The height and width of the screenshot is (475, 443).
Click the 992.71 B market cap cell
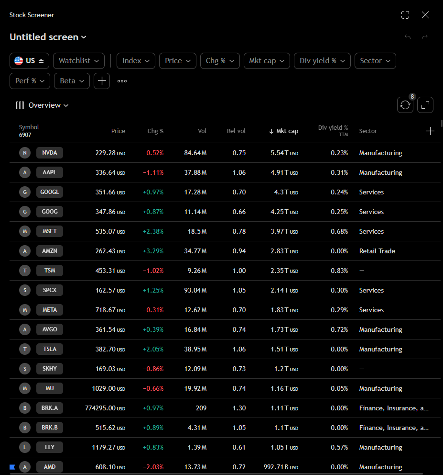pyautogui.click(x=281, y=467)
